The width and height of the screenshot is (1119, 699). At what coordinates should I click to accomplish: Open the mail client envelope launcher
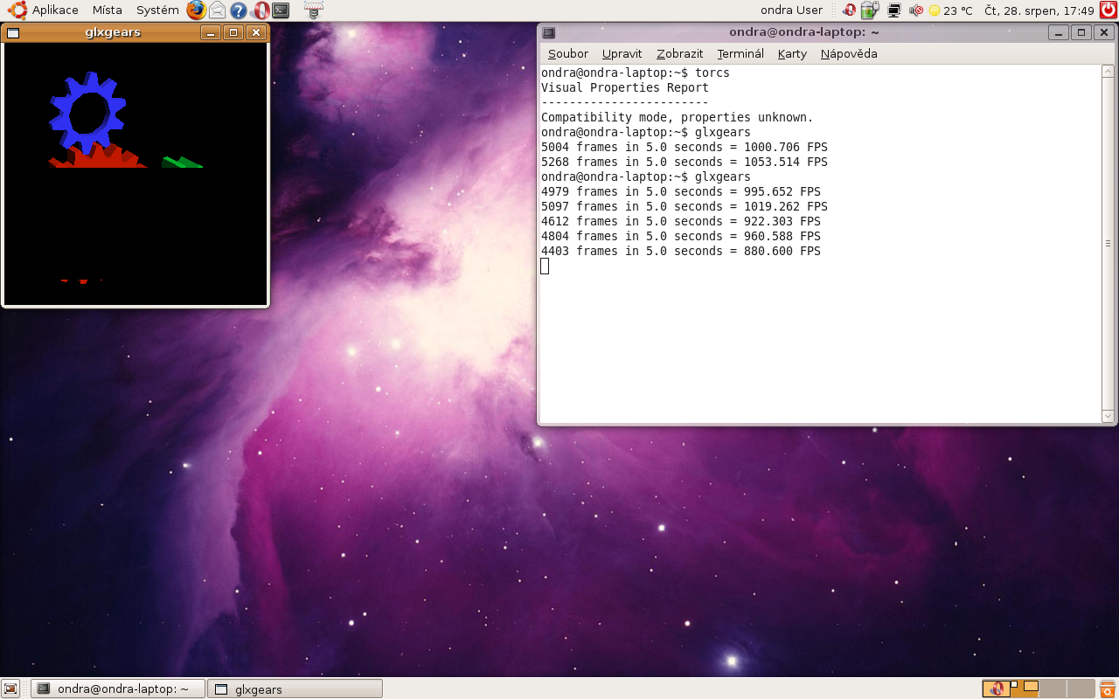[x=217, y=10]
